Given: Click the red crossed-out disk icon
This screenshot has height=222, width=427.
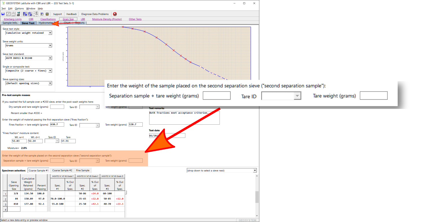Looking at the screenshot, I should pyautogui.click(x=115, y=14).
